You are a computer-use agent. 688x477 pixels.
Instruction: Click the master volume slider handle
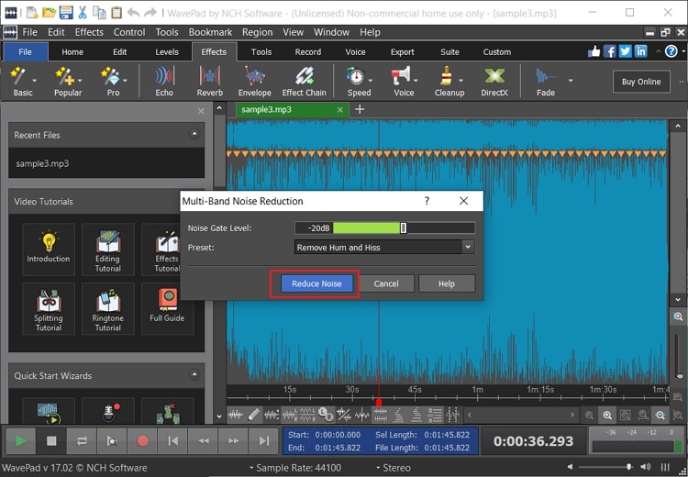pos(628,467)
